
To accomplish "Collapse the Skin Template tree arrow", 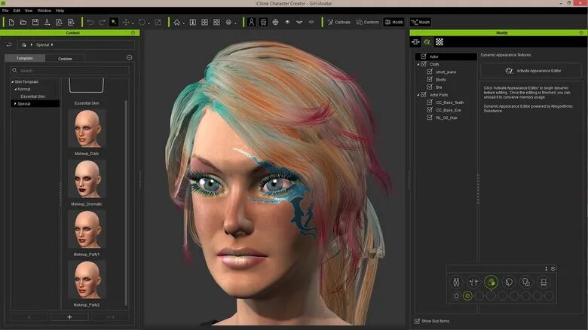I will (12, 82).
